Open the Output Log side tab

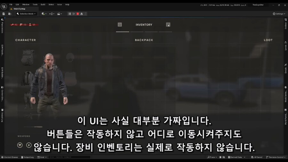[2, 116]
